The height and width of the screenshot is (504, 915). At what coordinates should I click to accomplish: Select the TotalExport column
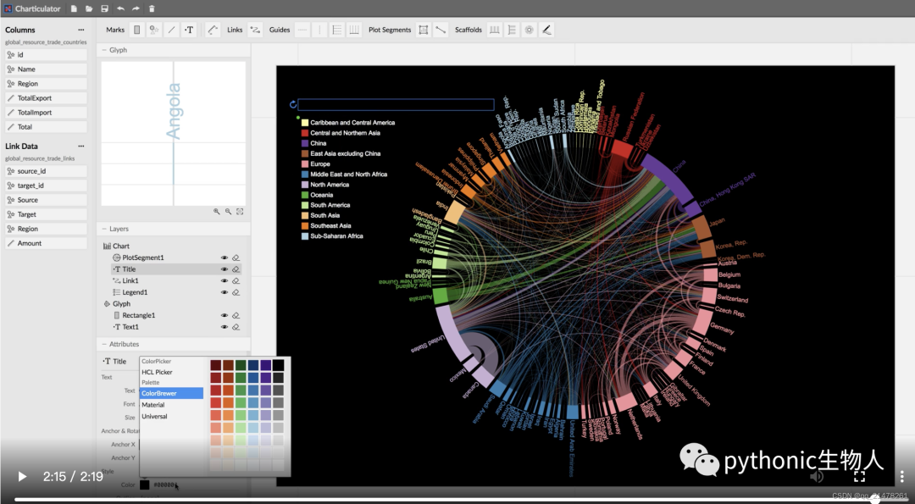coord(46,98)
